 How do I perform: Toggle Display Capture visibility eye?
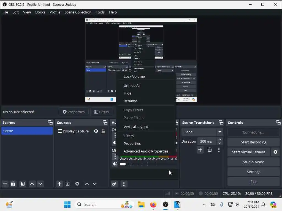click(96, 131)
